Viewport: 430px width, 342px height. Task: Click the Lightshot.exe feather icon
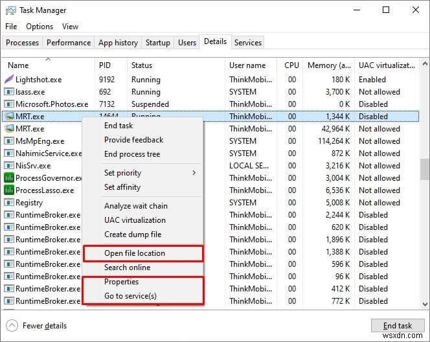pyautogui.click(x=9, y=79)
